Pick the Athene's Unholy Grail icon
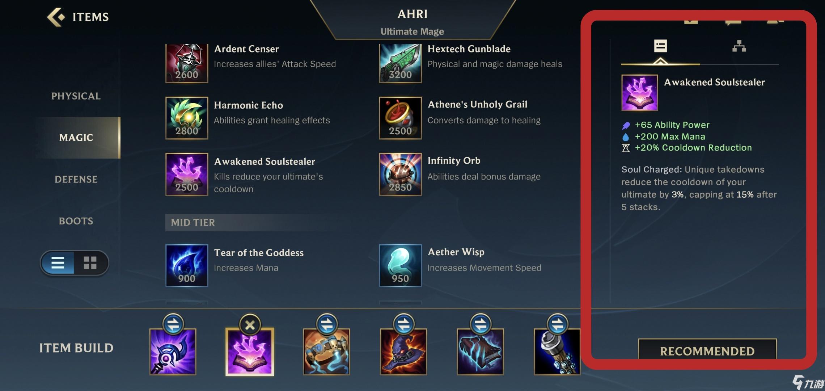Screen dimensions: 825x391 [x=400, y=118]
